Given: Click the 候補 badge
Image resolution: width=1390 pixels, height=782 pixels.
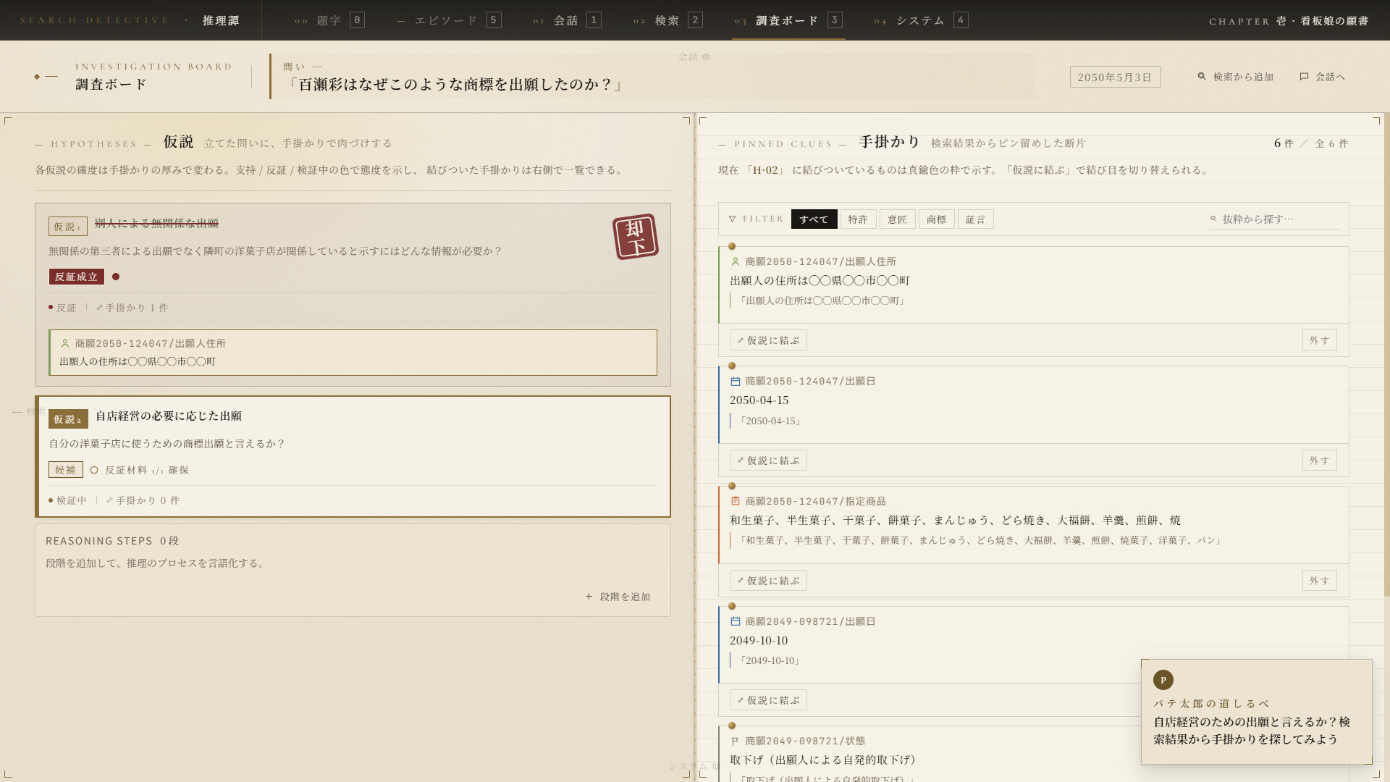Looking at the screenshot, I should pyautogui.click(x=66, y=470).
